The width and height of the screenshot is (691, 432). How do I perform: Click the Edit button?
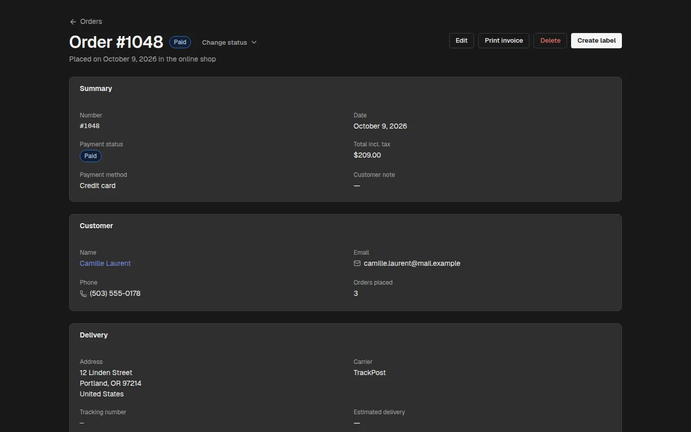(x=461, y=41)
